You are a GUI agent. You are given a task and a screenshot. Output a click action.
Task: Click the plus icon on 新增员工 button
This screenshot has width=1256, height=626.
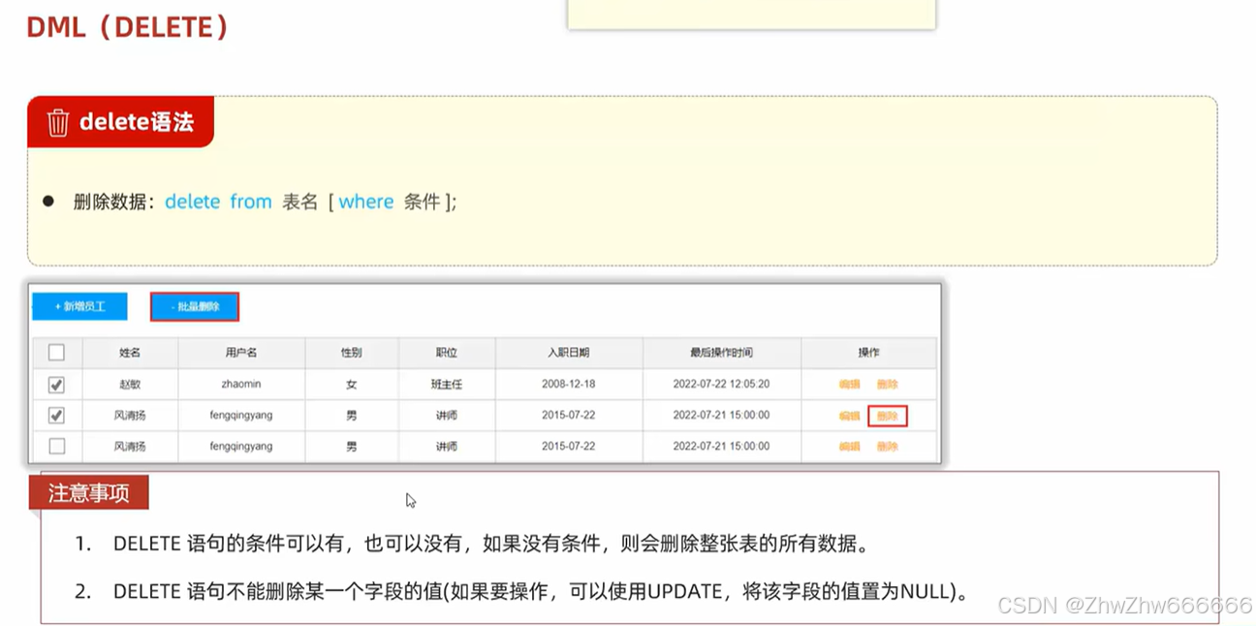[x=60, y=305]
